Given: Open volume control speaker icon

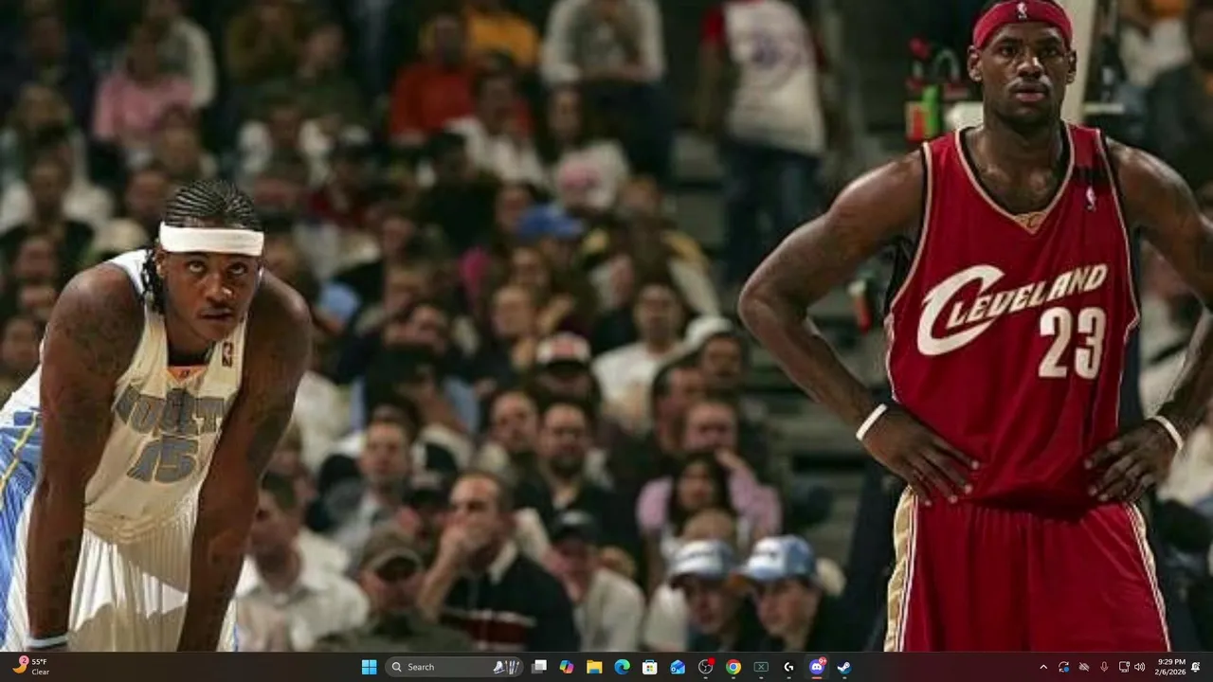Looking at the screenshot, I should tap(1140, 667).
